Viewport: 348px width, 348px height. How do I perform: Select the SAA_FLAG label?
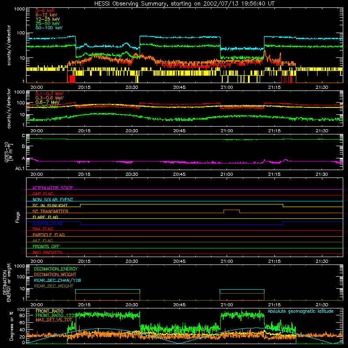tap(43, 229)
